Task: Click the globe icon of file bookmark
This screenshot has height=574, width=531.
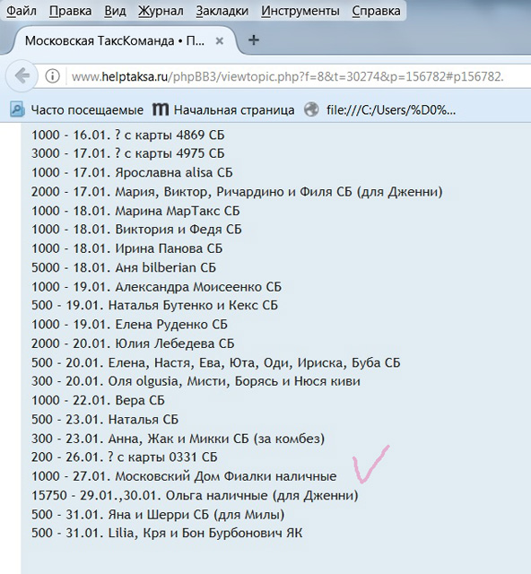Action: coord(311,109)
